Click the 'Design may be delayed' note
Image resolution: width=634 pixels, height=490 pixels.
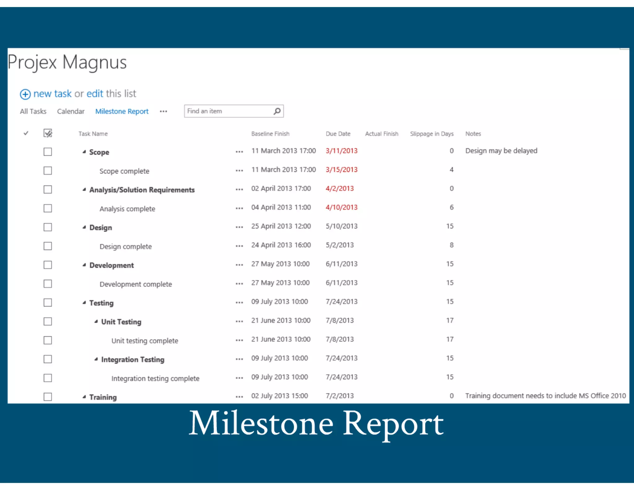501,151
